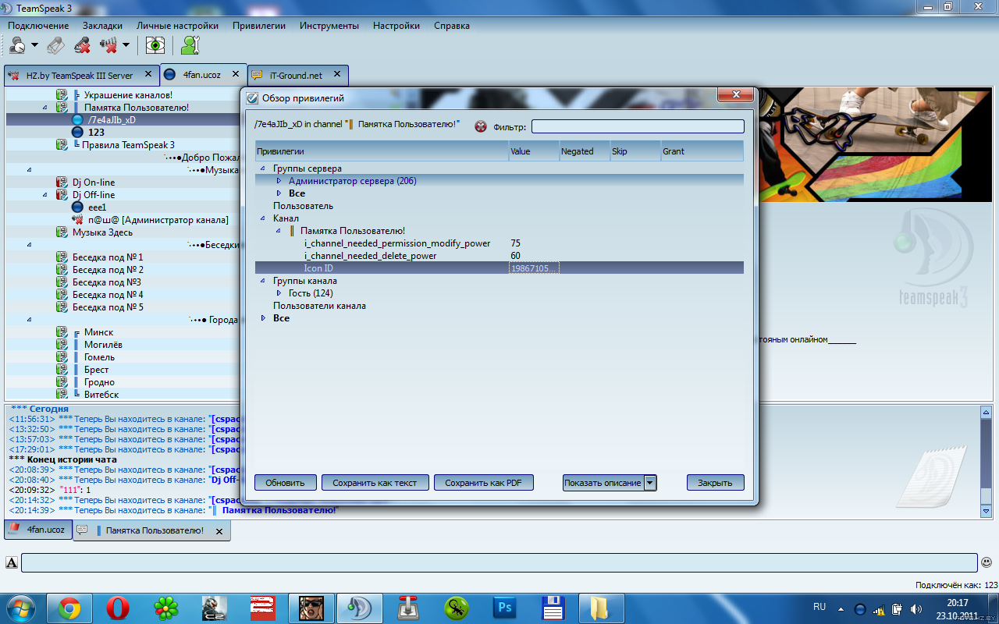This screenshot has height=624, width=999.
Task: Click muted speaker icon beside п@ш@
Action: (x=77, y=220)
